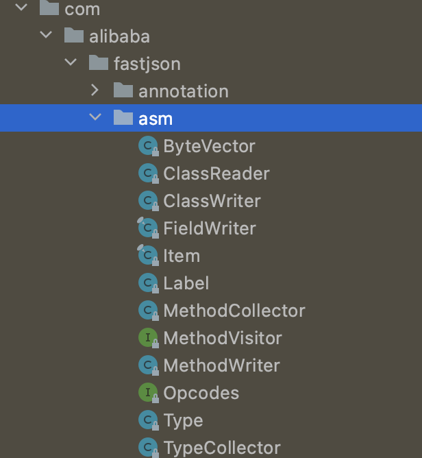Click the Opcodes interface icon

pyautogui.click(x=147, y=393)
